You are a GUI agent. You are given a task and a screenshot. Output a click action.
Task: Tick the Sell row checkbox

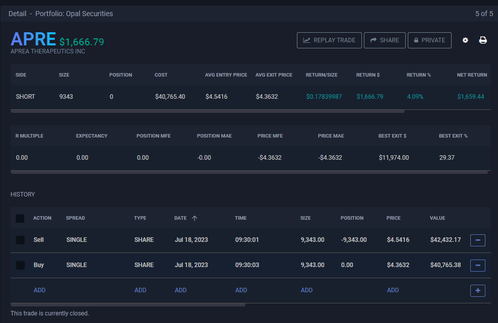20,240
